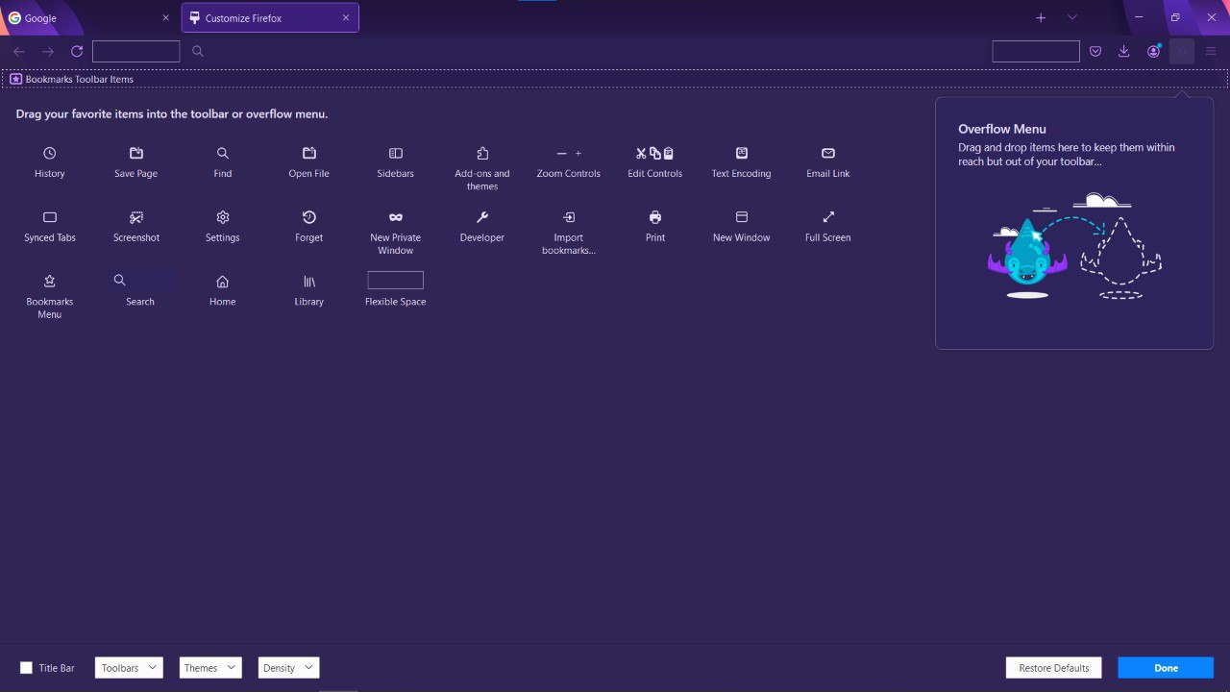Enable the Title Bar checkbox
1230x692 pixels.
[26, 668]
